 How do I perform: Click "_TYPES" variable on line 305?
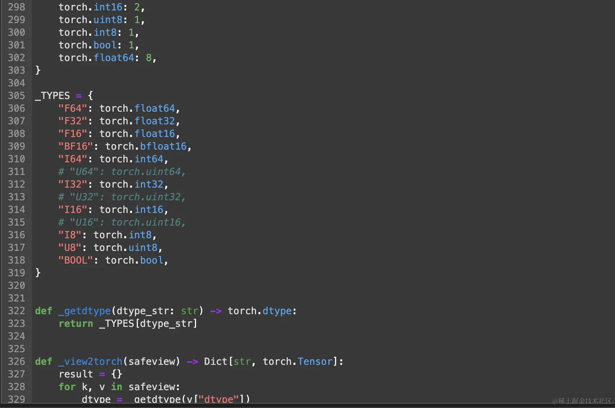(x=53, y=96)
